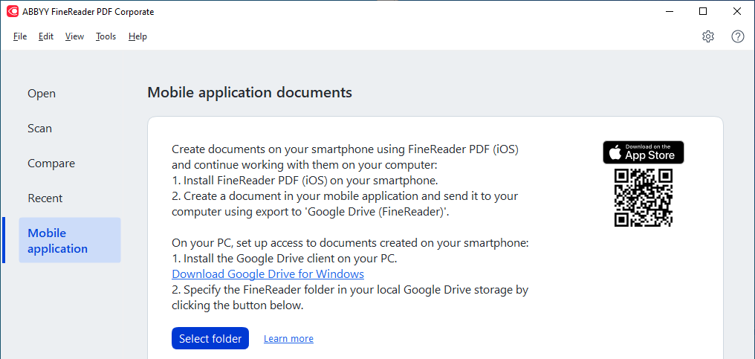The width and height of the screenshot is (755, 359).
Task: Click the Select folder button
Action: [210, 339]
